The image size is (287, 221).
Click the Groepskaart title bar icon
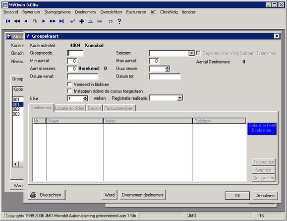(x=28, y=36)
